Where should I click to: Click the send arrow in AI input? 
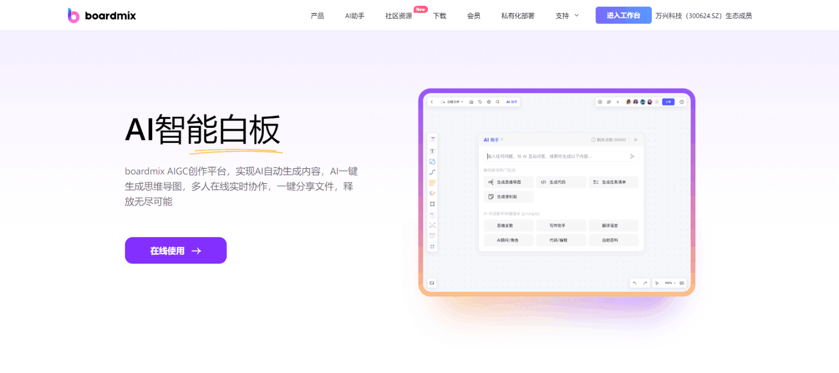coord(632,156)
